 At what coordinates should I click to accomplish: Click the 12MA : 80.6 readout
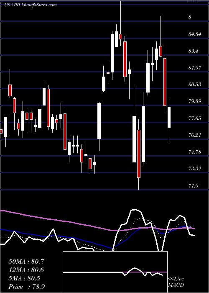26,270
